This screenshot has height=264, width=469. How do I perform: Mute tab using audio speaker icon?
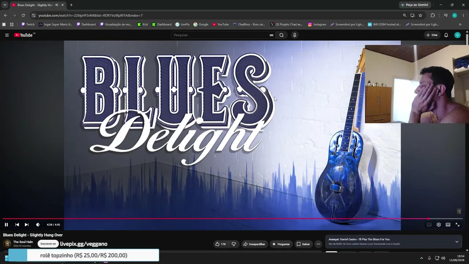[56, 5]
